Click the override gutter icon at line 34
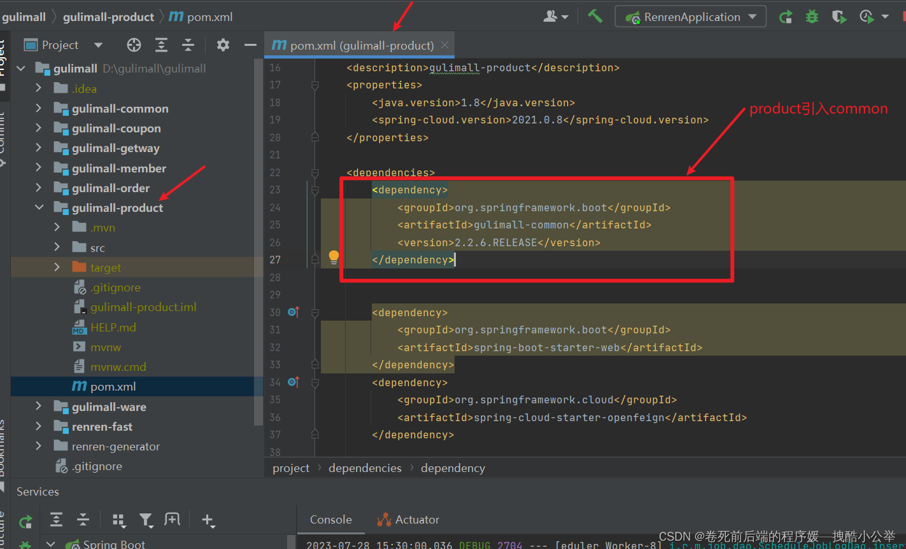The image size is (906, 549). [294, 382]
